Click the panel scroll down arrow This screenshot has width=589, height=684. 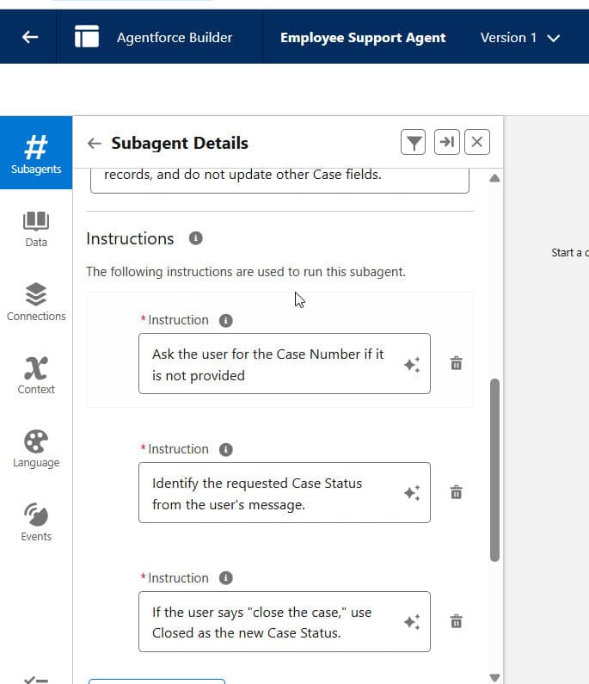click(494, 677)
